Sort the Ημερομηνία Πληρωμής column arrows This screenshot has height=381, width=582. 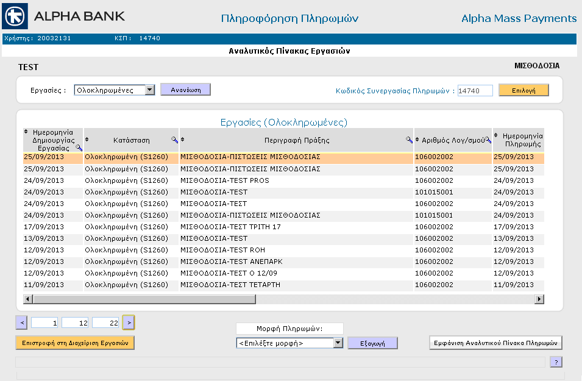496,135
